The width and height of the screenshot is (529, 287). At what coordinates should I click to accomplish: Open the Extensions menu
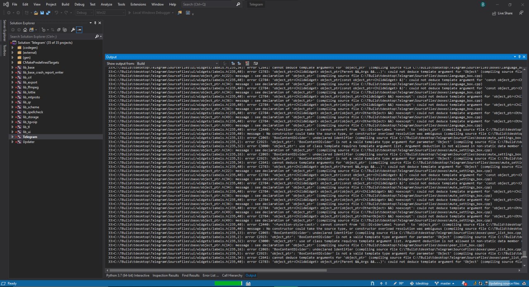[x=138, y=4]
